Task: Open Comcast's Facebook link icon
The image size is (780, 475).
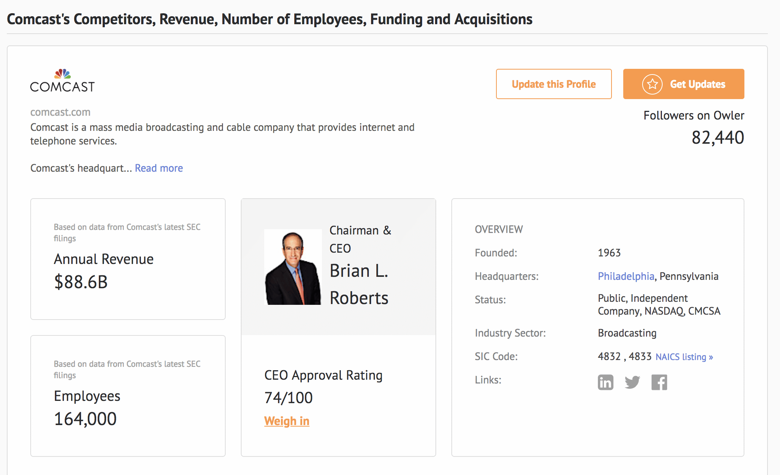Action: (659, 382)
